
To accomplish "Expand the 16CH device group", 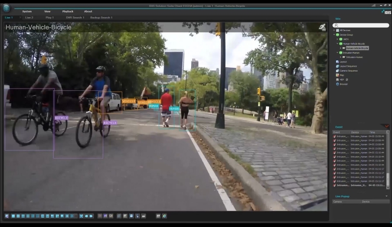I will (337, 39).
